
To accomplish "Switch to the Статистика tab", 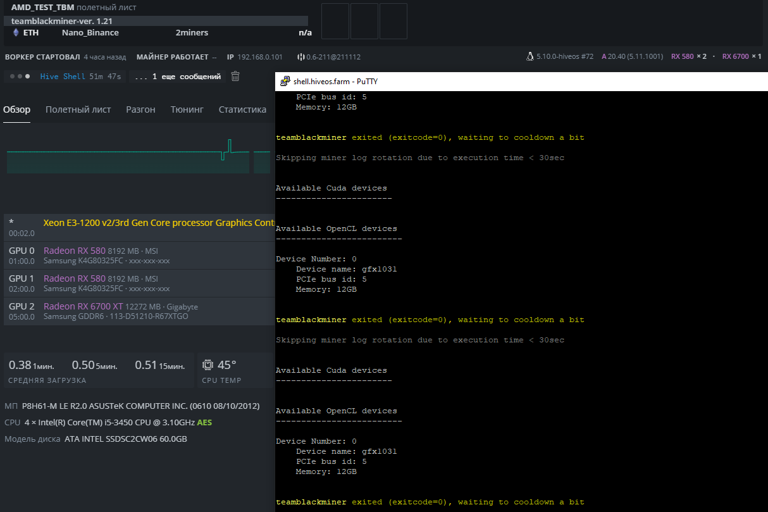I will (242, 109).
